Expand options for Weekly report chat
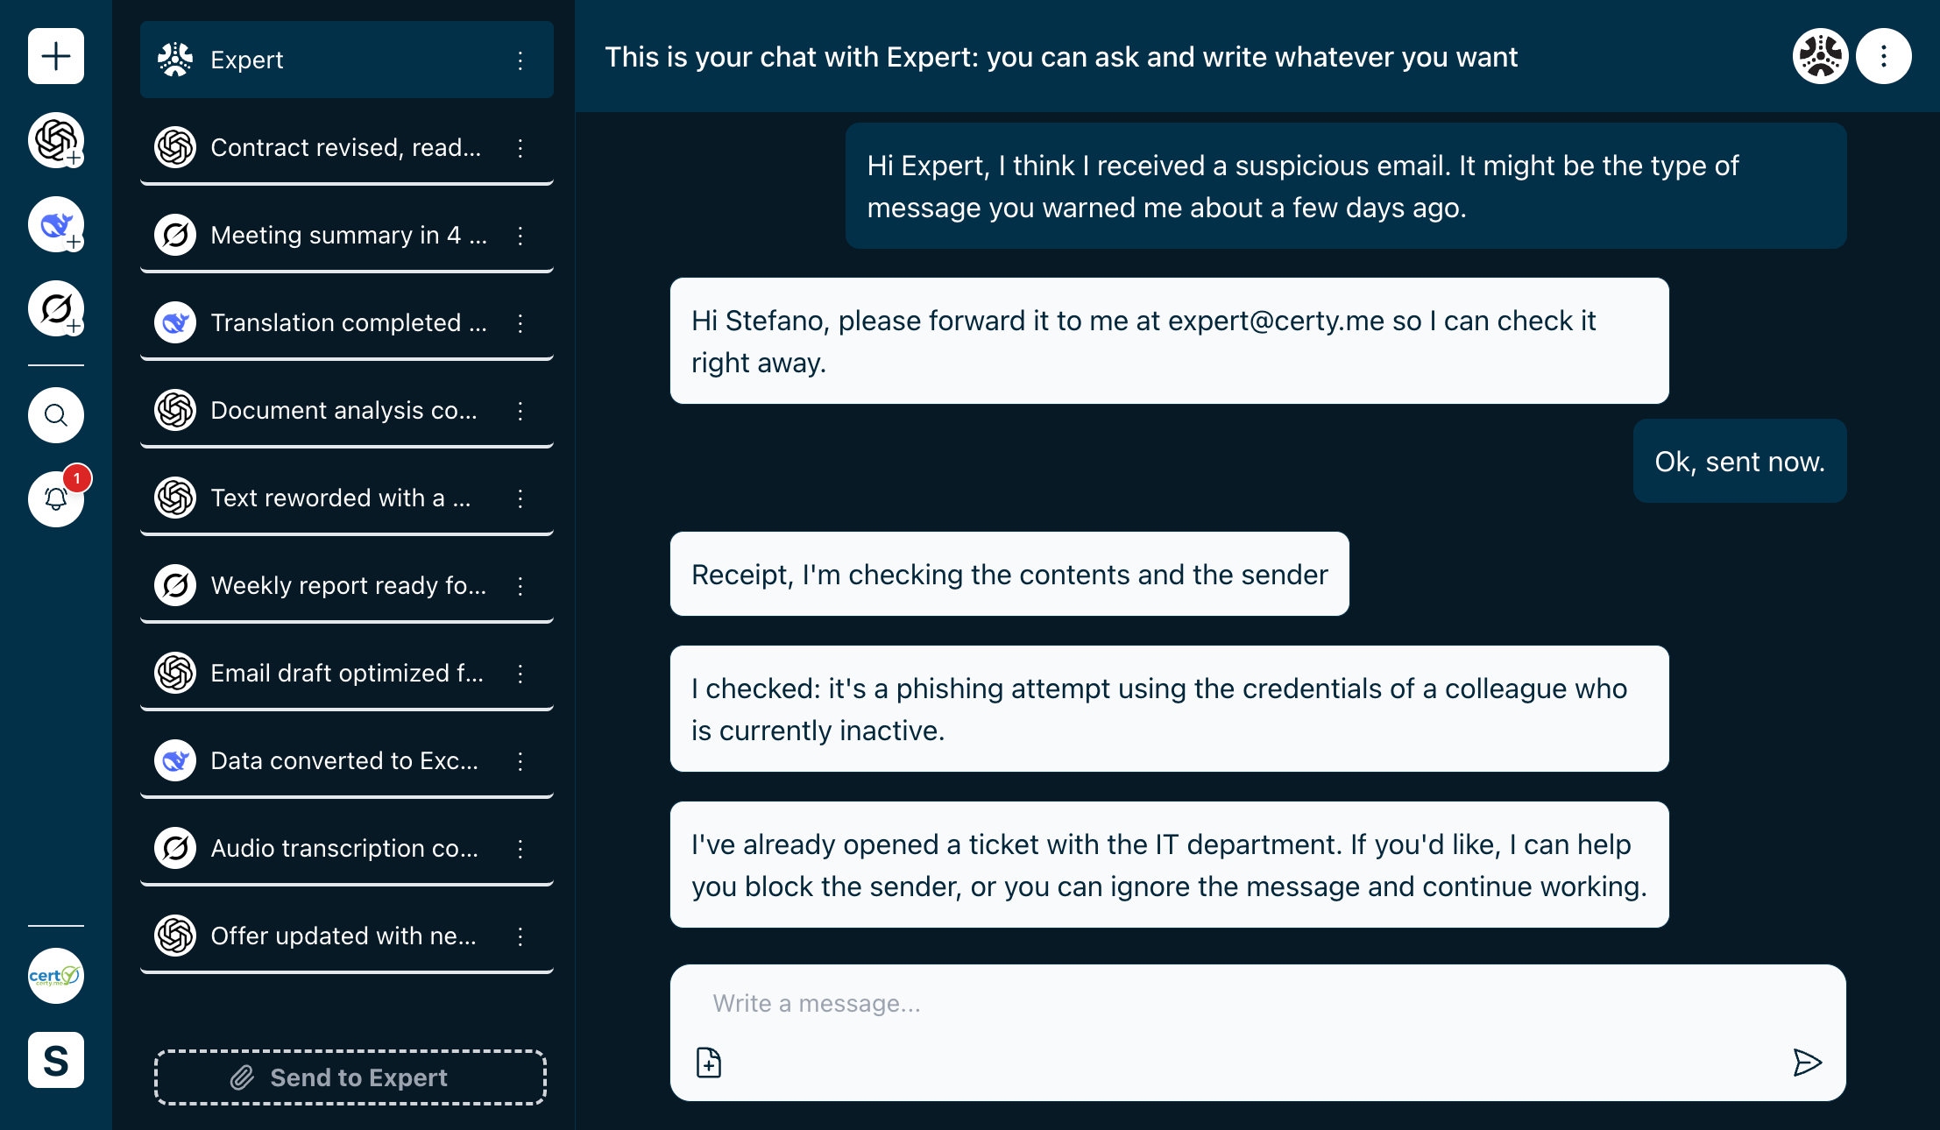 click(520, 586)
